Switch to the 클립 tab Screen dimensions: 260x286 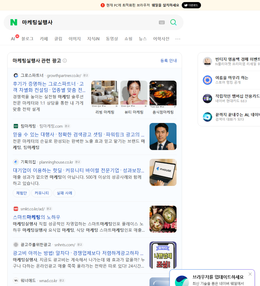[x=58, y=39]
